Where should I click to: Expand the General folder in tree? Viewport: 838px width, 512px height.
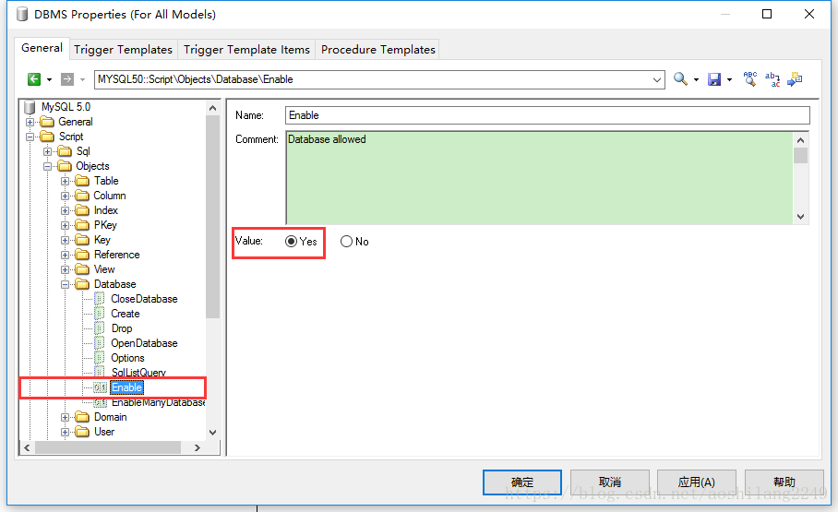(30, 122)
